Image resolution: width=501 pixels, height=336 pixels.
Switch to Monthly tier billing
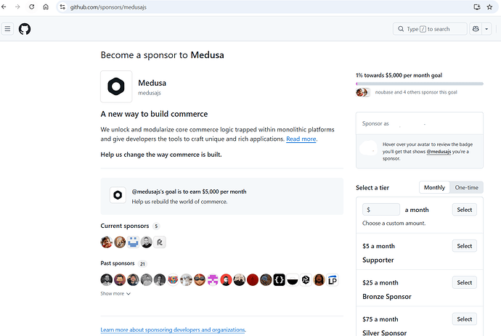click(x=434, y=187)
